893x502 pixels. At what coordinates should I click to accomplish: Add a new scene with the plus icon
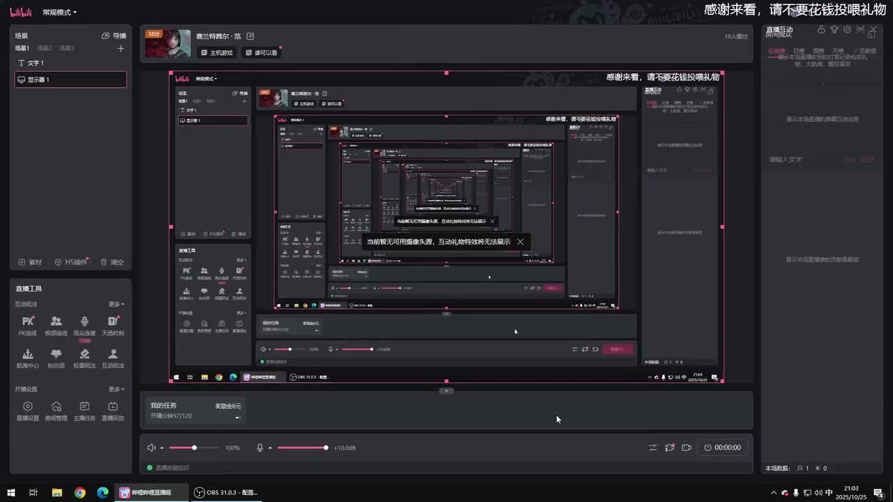[x=121, y=48]
